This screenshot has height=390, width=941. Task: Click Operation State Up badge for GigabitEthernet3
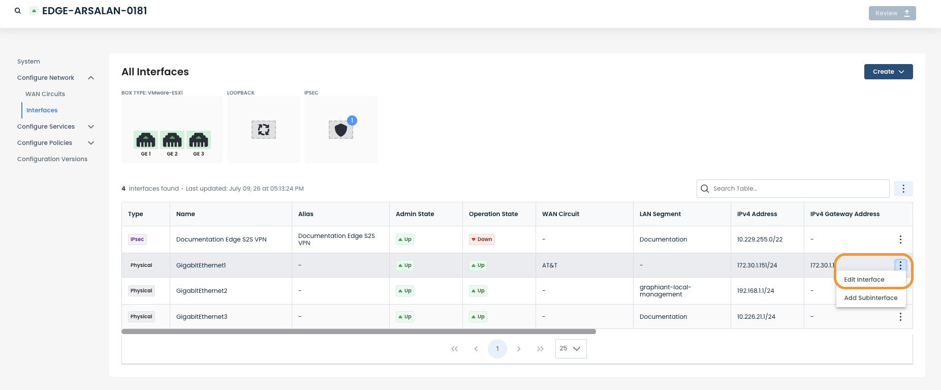(x=478, y=317)
